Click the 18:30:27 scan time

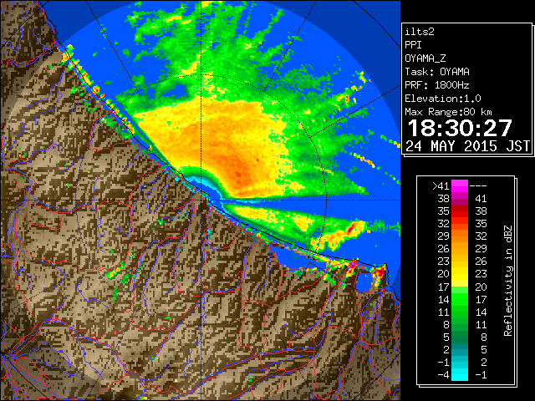point(460,128)
